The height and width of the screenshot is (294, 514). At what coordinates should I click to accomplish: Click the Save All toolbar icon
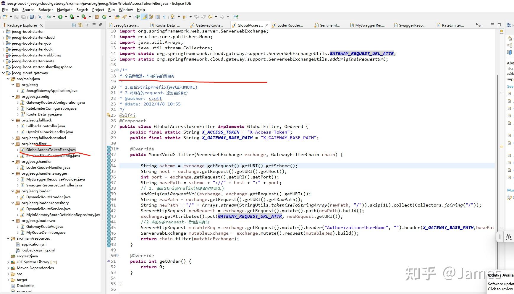click(23, 17)
